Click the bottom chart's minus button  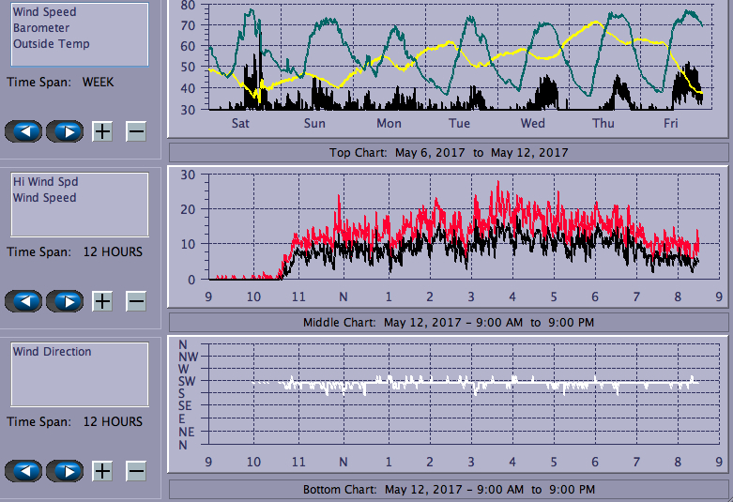point(136,471)
